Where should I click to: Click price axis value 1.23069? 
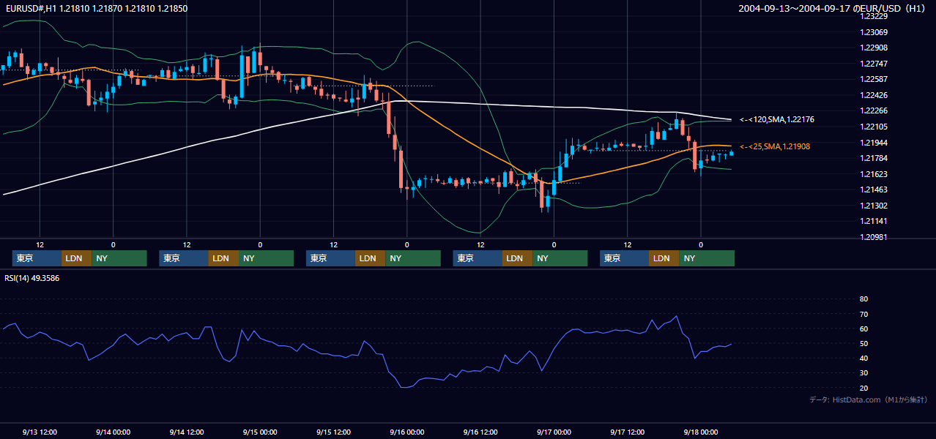coord(874,32)
